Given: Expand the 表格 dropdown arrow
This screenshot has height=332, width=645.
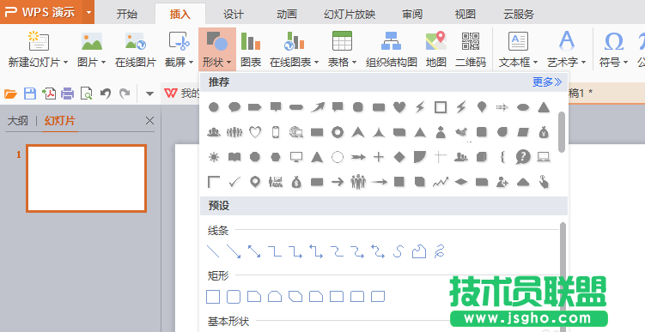Looking at the screenshot, I should coord(354,63).
